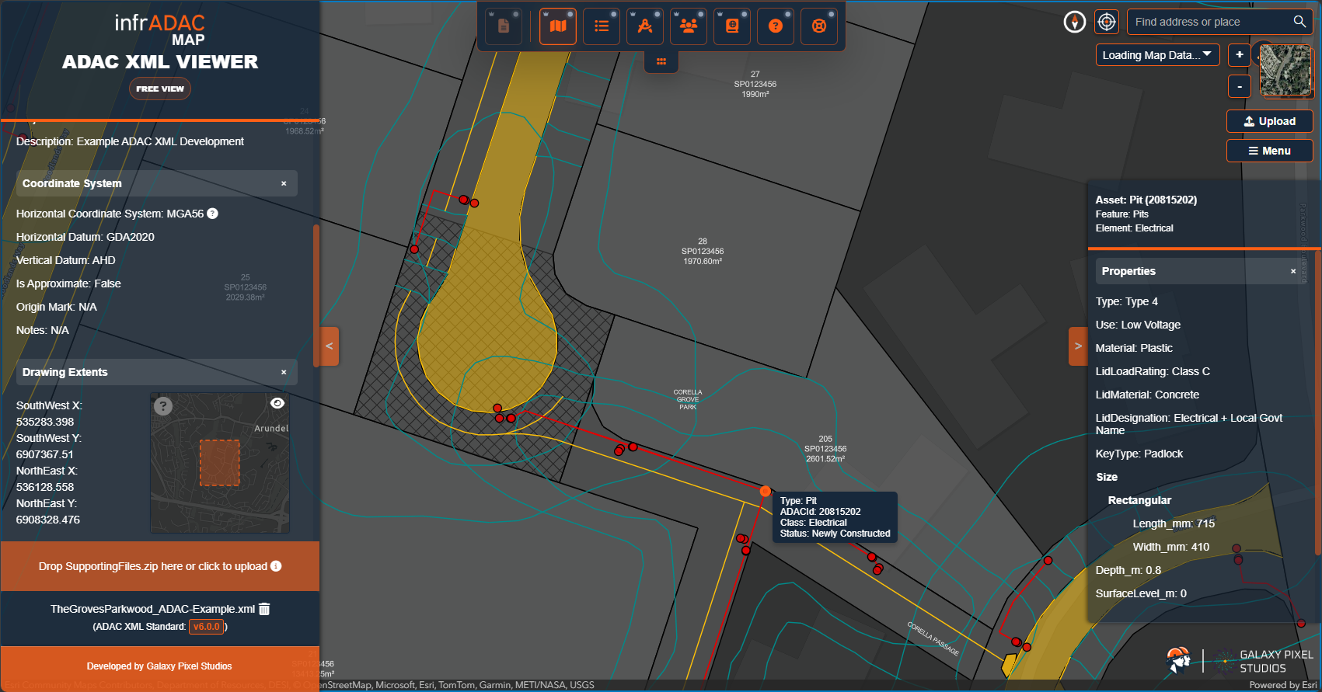Image resolution: width=1322 pixels, height=692 pixels.
Task: Click TheGrovesParkwood_ADAC-Example.xml file name
Action: [x=152, y=609]
